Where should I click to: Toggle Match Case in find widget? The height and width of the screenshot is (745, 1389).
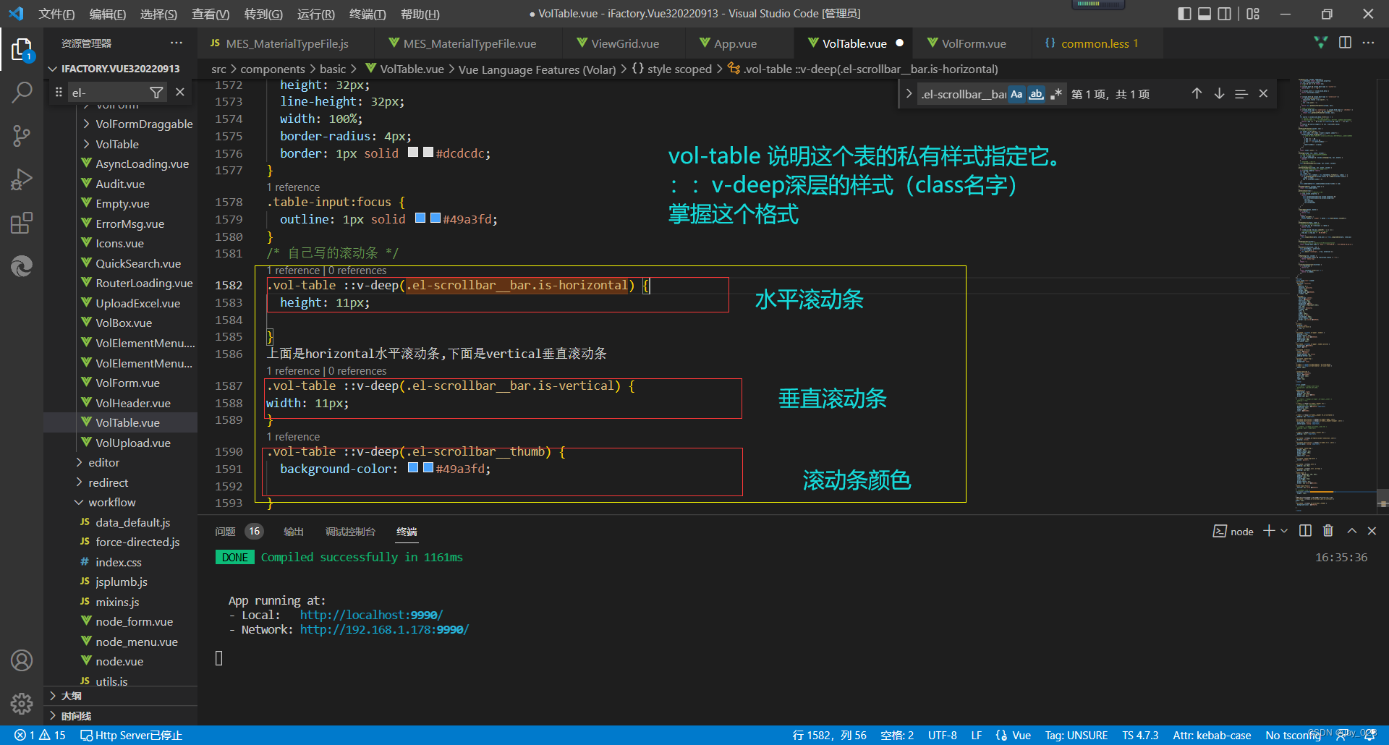point(1016,94)
